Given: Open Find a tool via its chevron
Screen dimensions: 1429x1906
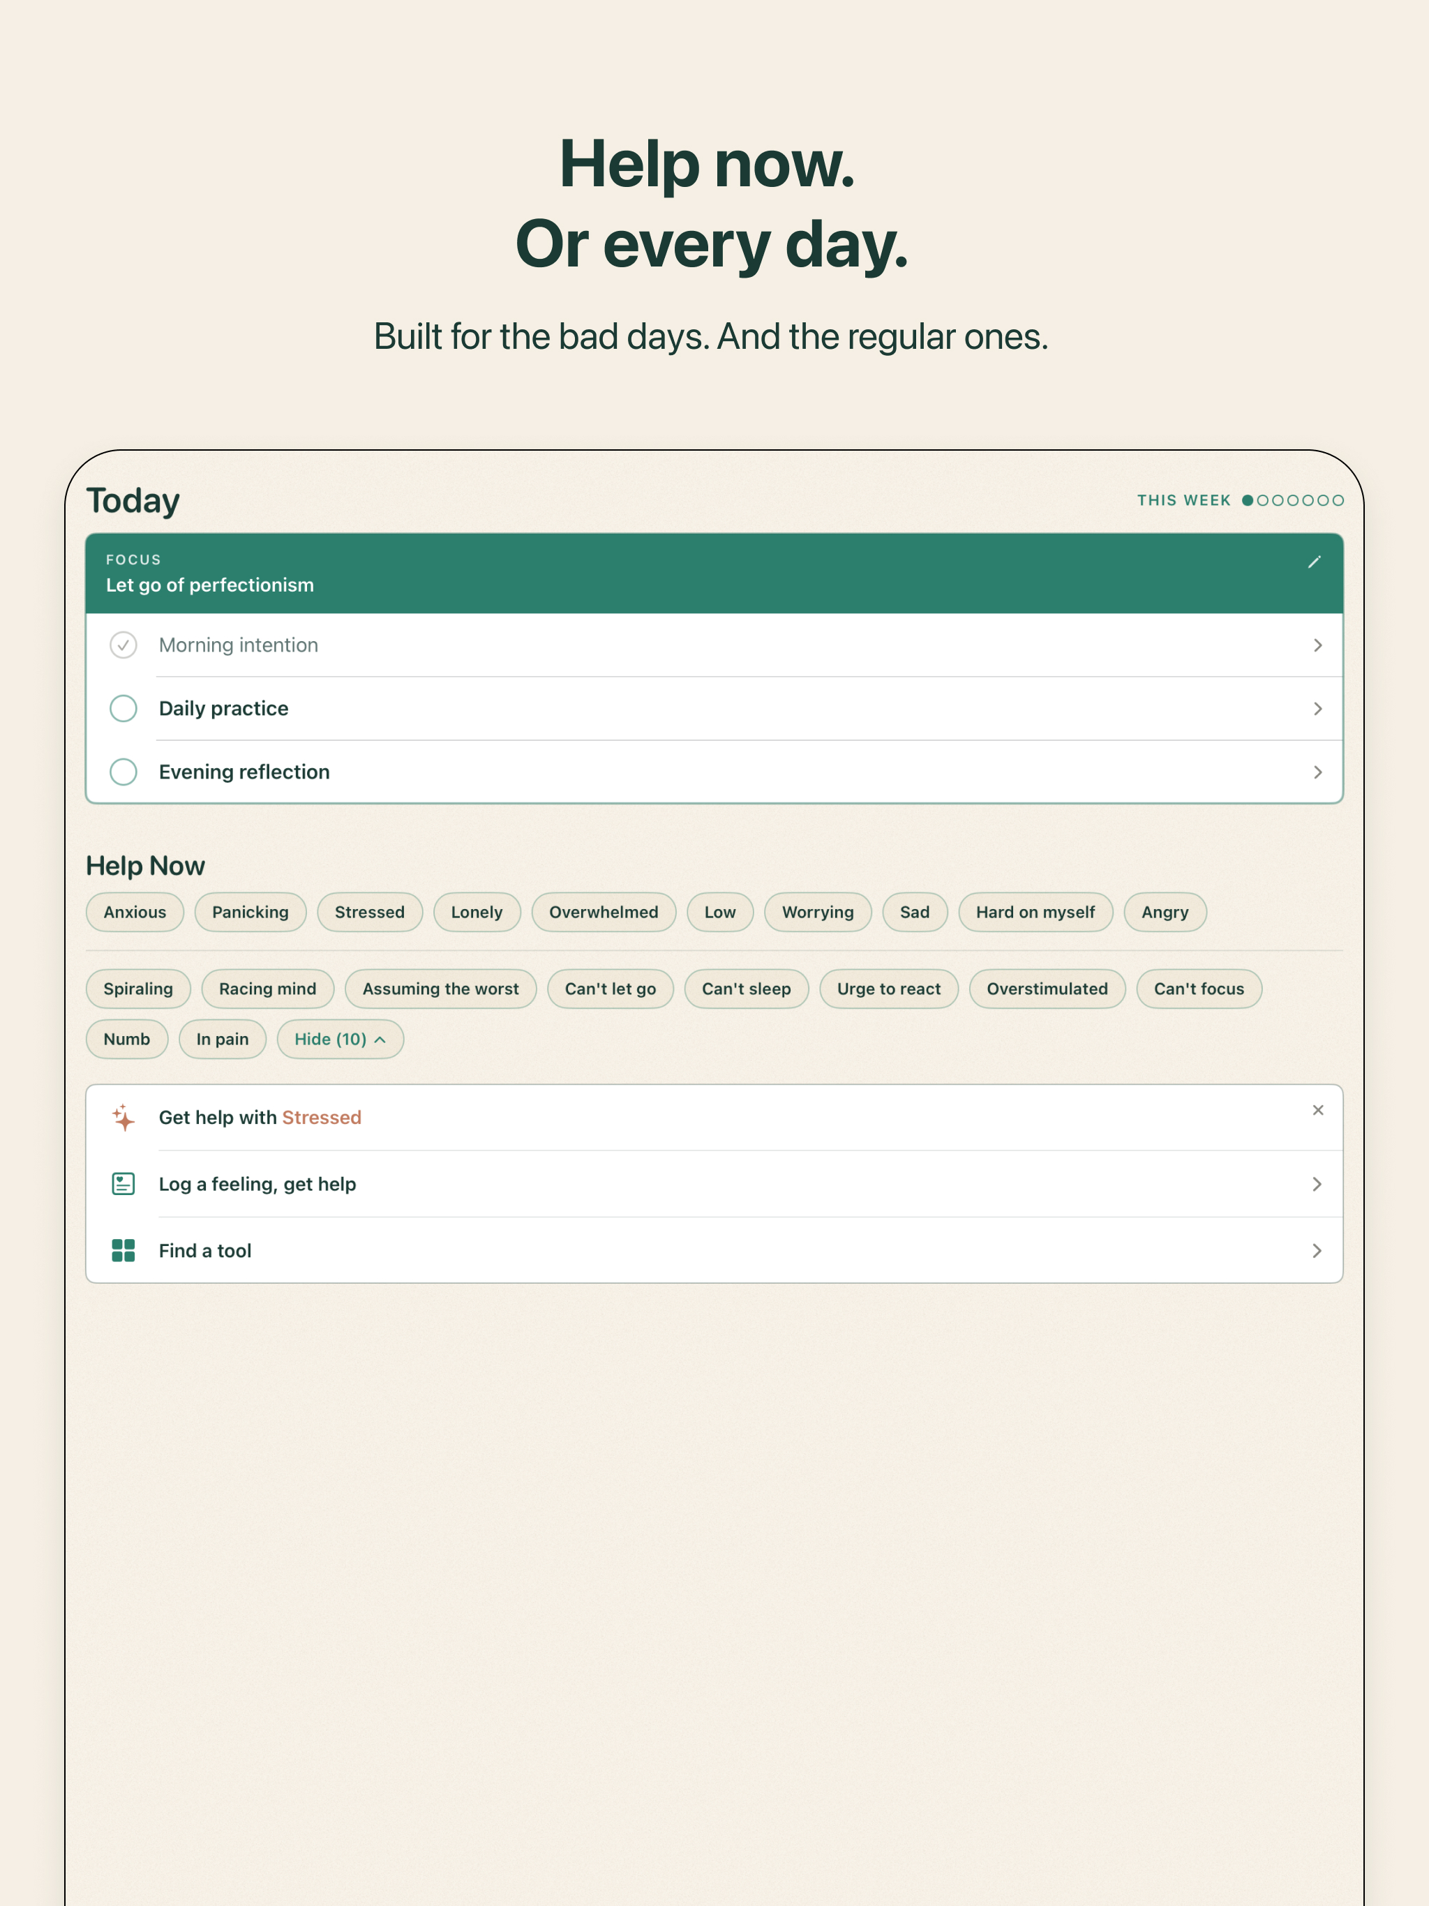Looking at the screenshot, I should [x=1316, y=1250].
